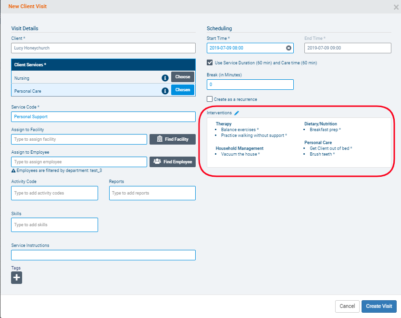Open the Reports selection field
The height and width of the screenshot is (318, 401).
point(152,193)
